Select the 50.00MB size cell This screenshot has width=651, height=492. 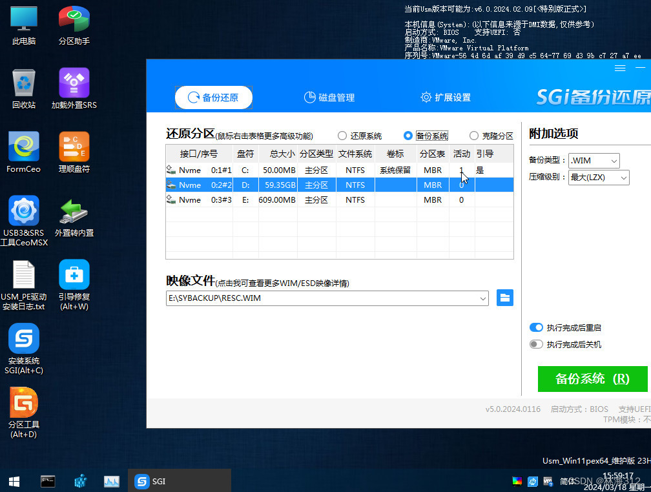click(x=278, y=170)
